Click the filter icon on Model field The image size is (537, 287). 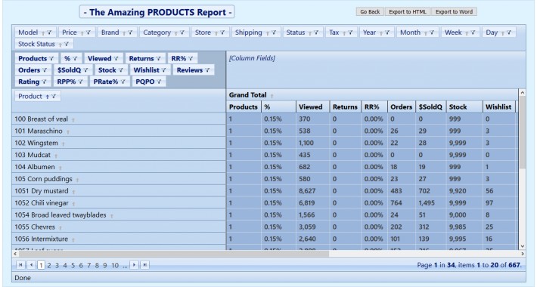(50, 32)
